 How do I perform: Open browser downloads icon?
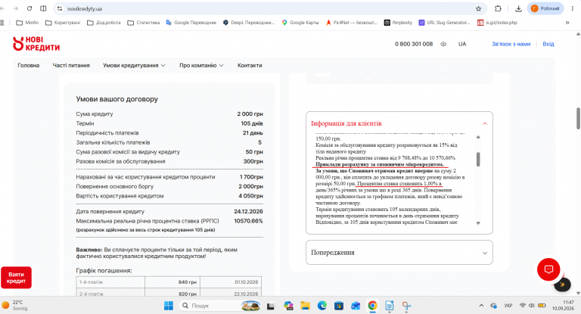coord(518,8)
